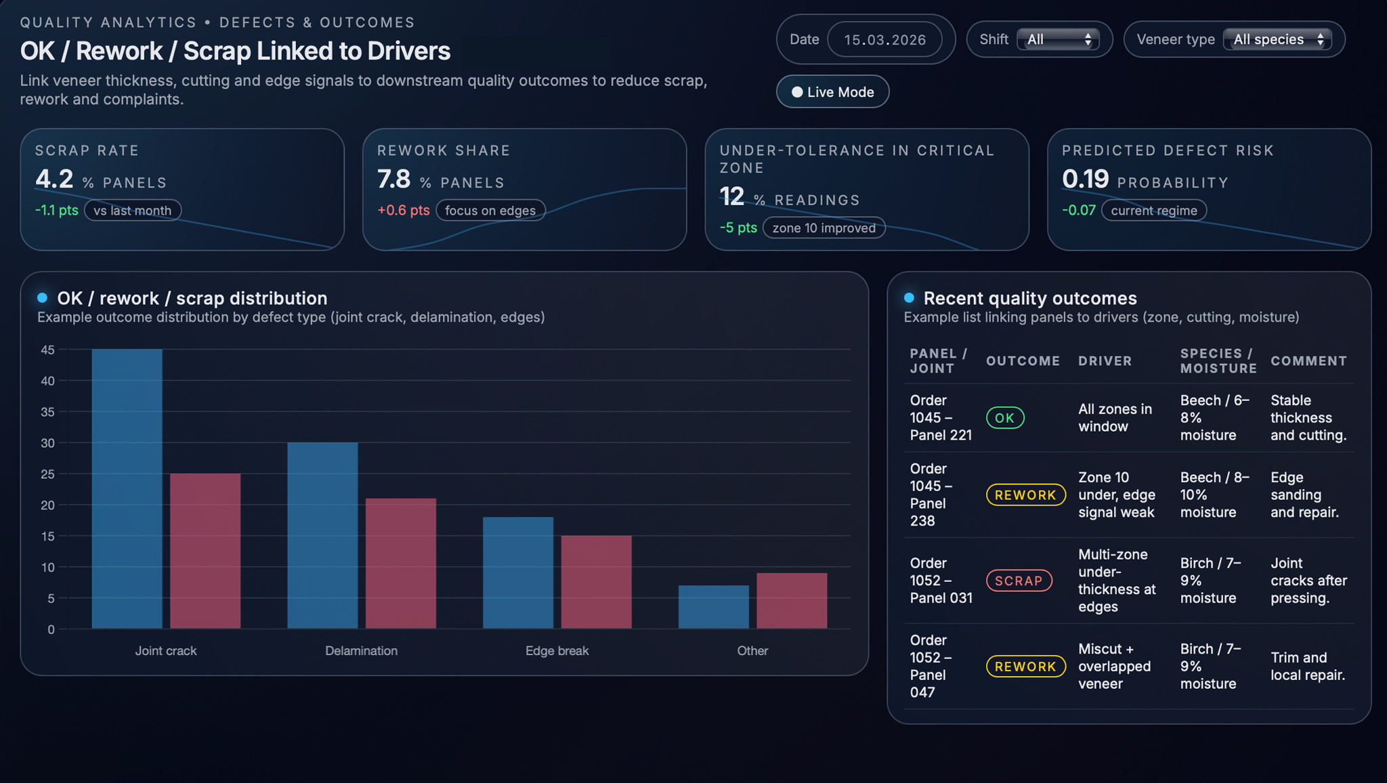Click the REWORK badge for Panel 047

pos(1025,666)
